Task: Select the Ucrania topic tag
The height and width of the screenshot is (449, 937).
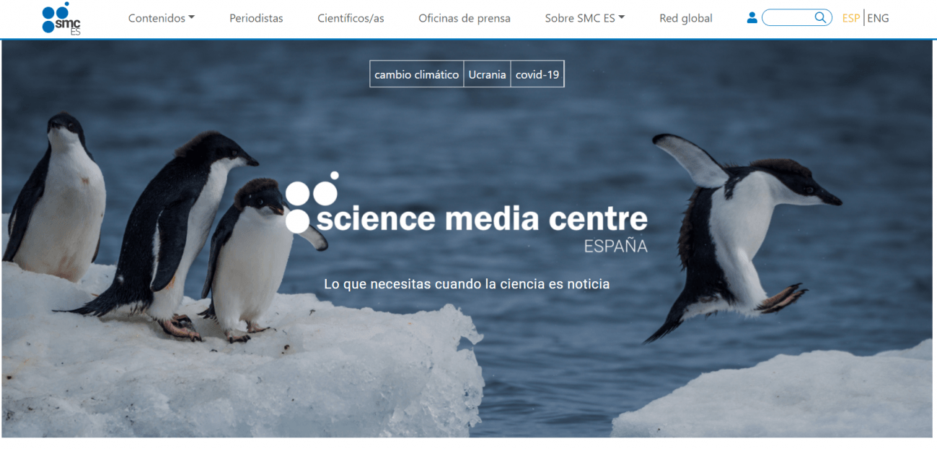Action: 487,74
